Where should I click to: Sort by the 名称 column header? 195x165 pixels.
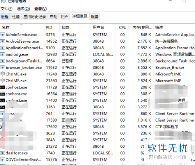tap(22, 27)
